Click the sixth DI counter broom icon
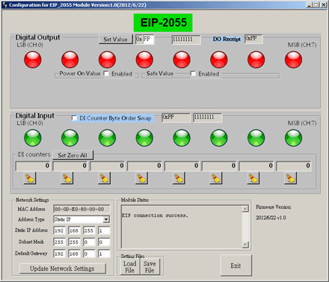The image size is (329, 282). tap(216, 178)
